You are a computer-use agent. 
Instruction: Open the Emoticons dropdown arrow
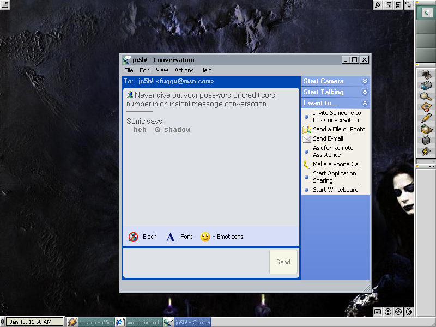214,237
